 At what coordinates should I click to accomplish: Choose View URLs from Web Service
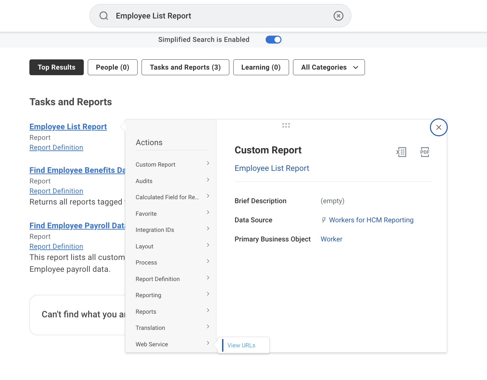pyautogui.click(x=241, y=345)
